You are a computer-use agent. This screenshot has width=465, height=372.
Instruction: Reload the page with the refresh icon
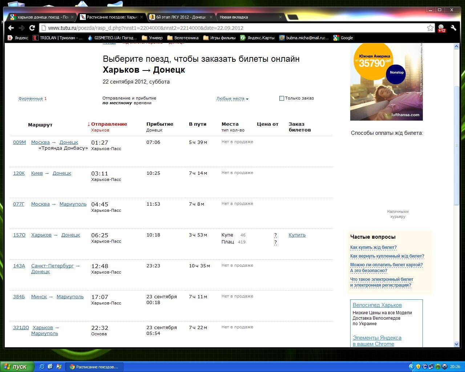point(32,28)
